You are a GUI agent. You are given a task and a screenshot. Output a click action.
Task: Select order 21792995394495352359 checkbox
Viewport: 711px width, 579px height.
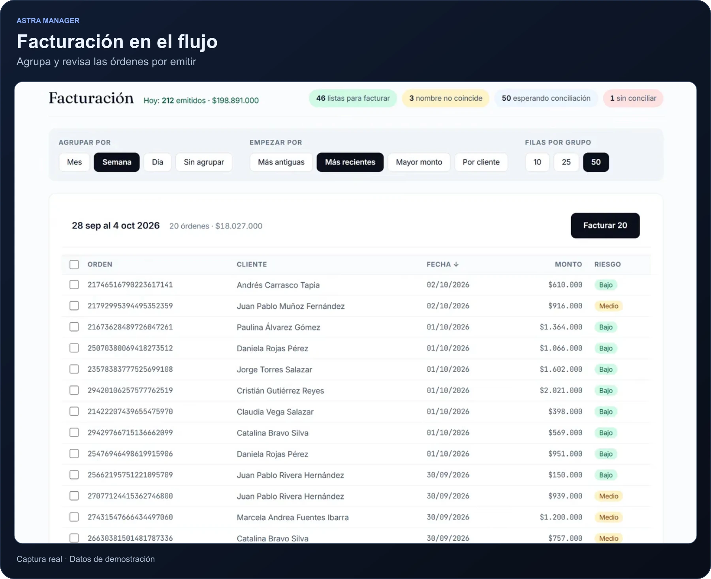[74, 306]
